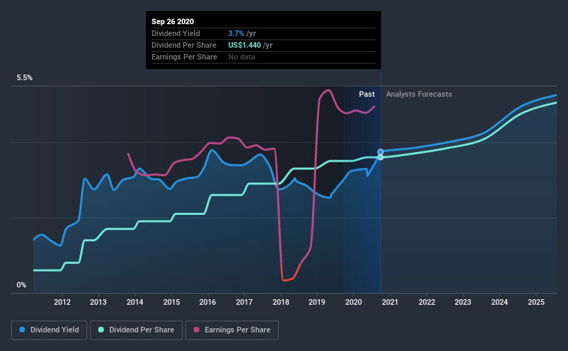Click the 2012 x-axis label
Viewport: 568px width, 351px height.
[62, 302]
